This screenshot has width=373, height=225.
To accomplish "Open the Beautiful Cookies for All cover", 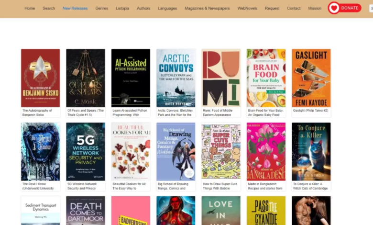I will (x=131, y=152).
